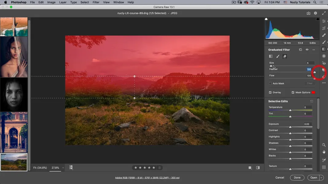
Task: Uncheck the Overlay checkbox
Action: [270, 92]
